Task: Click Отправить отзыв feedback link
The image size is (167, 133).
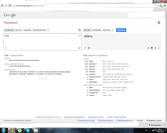Action: [154, 121]
